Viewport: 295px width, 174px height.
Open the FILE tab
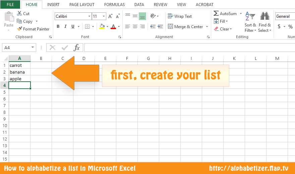click(x=10, y=4)
